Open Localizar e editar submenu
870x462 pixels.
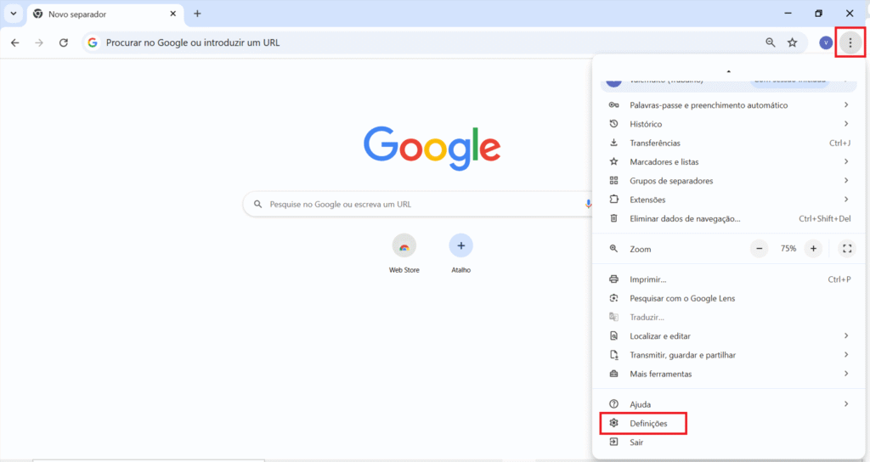coord(728,335)
